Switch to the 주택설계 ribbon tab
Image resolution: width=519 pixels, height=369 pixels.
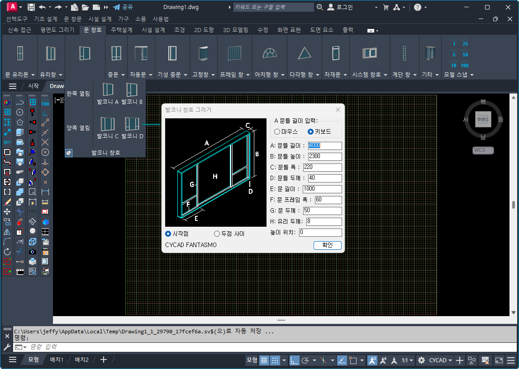(121, 30)
